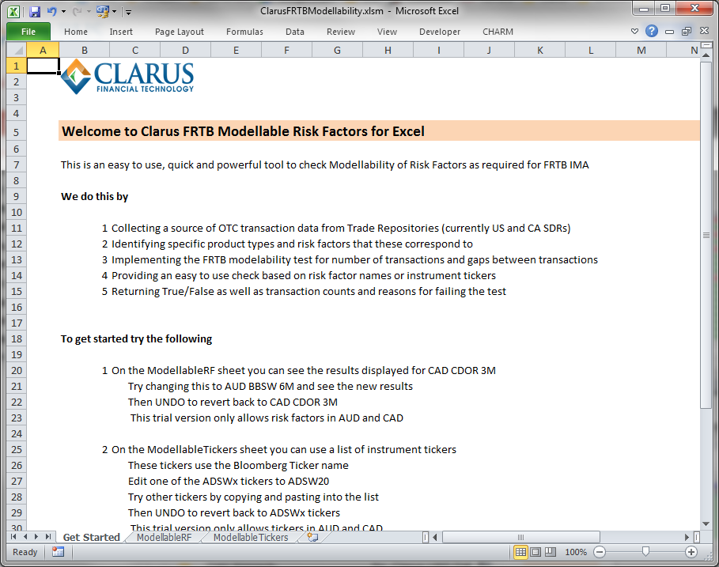Zoom out with the minus button
Viewport: 719px width, 567px height.
pyautogui.click(x=600, y=552)
